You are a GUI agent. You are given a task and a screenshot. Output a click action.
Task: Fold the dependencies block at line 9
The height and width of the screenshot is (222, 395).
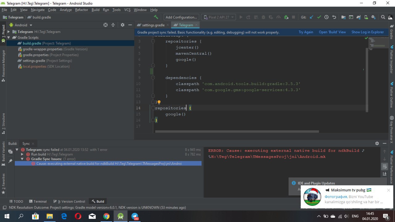tap(153, 78)
